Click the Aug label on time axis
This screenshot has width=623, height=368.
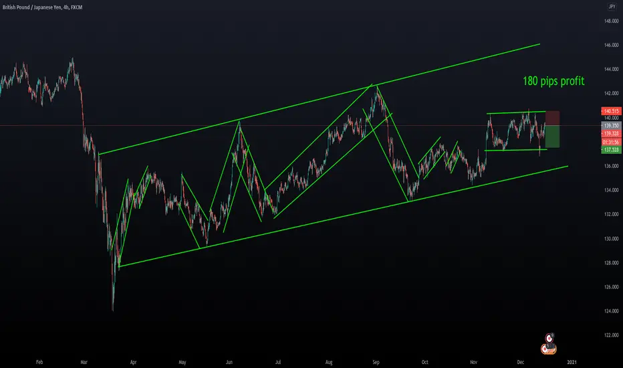pyautogui.click(x=329, y=362)
